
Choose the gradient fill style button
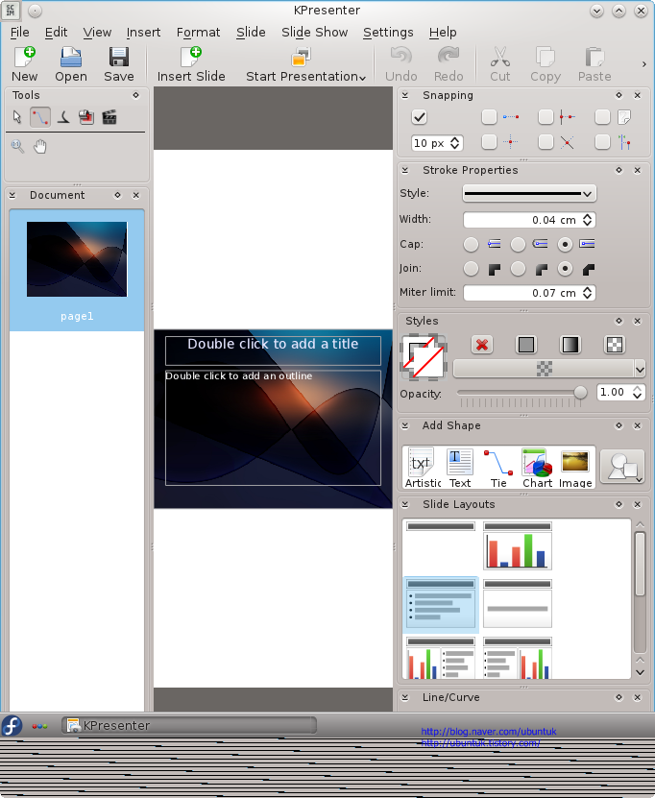coord(570,345)
